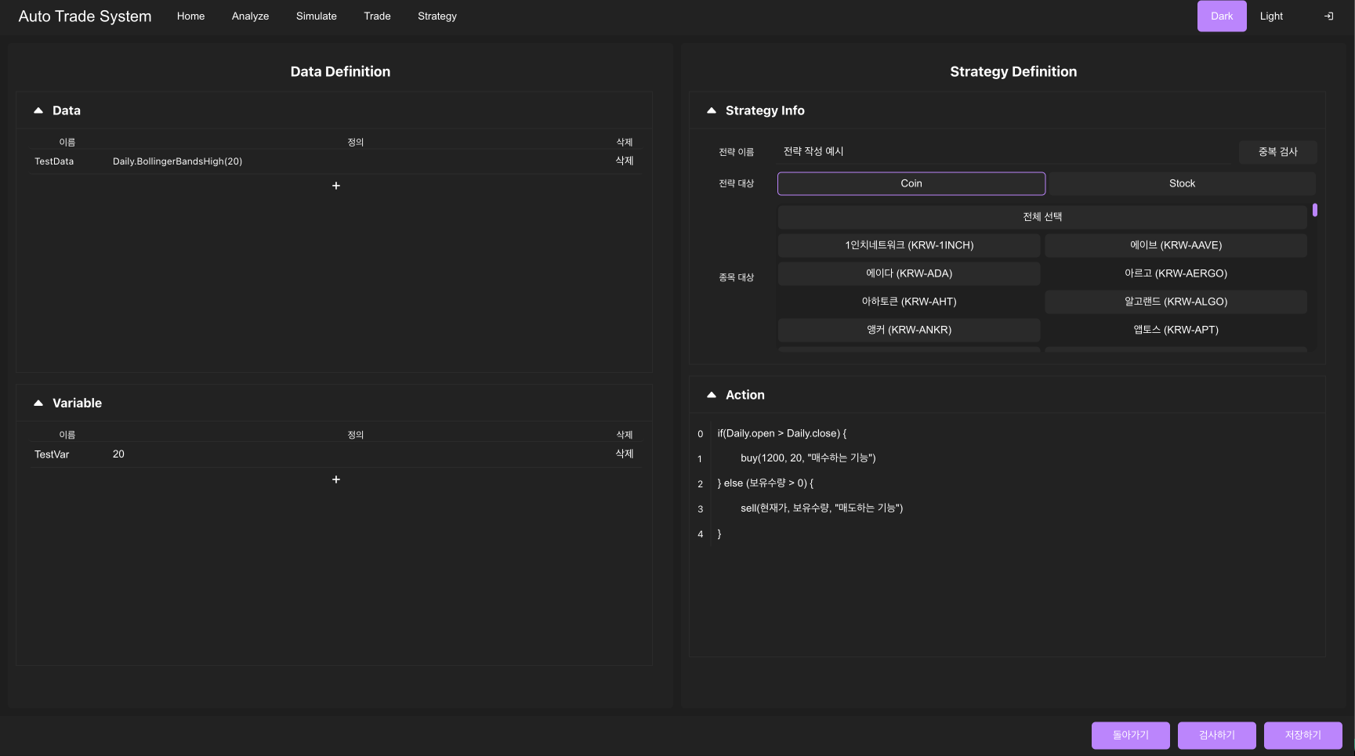Delete the TestData row
The width and height of the screenshot is (1355, 756).
pos(624,161)
